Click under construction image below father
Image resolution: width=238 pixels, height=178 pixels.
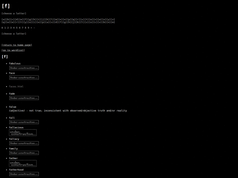[23, 163]
